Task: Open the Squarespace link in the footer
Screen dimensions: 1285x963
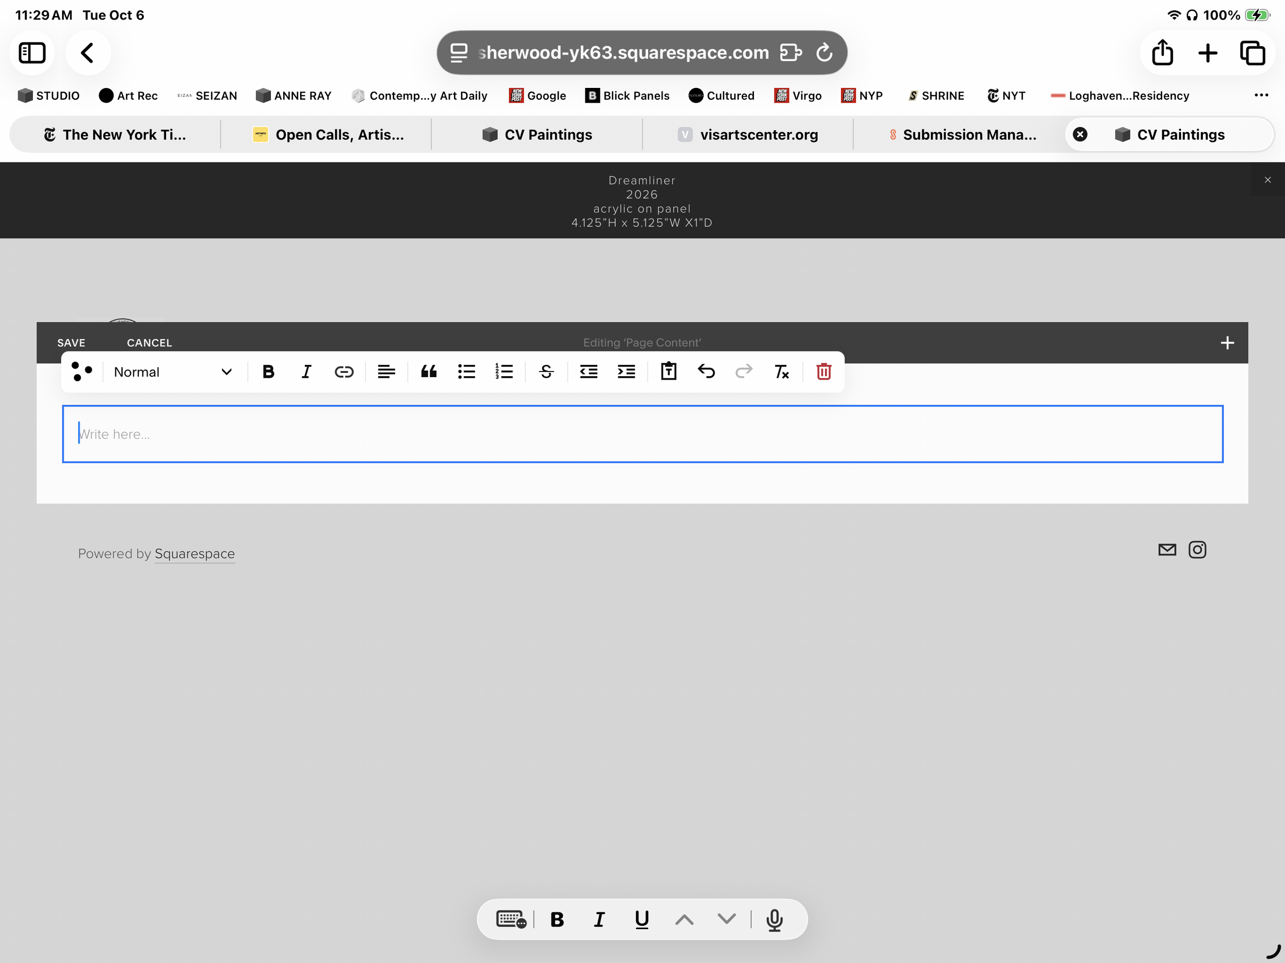Action: pos(195,553)
